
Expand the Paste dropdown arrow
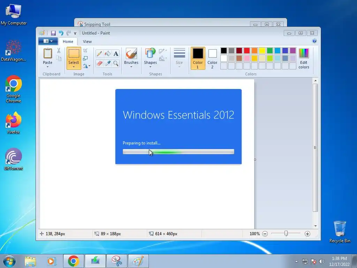(x=47, y=67)
